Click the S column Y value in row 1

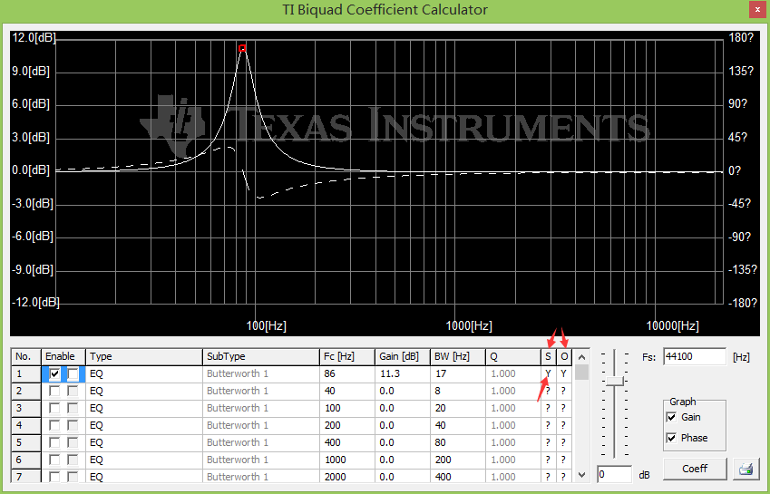tap(549, 373)
